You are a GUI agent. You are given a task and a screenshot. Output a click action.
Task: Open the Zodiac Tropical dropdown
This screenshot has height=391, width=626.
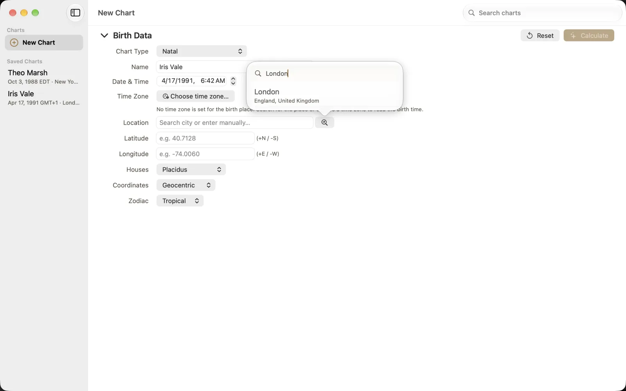coord(180,201)
